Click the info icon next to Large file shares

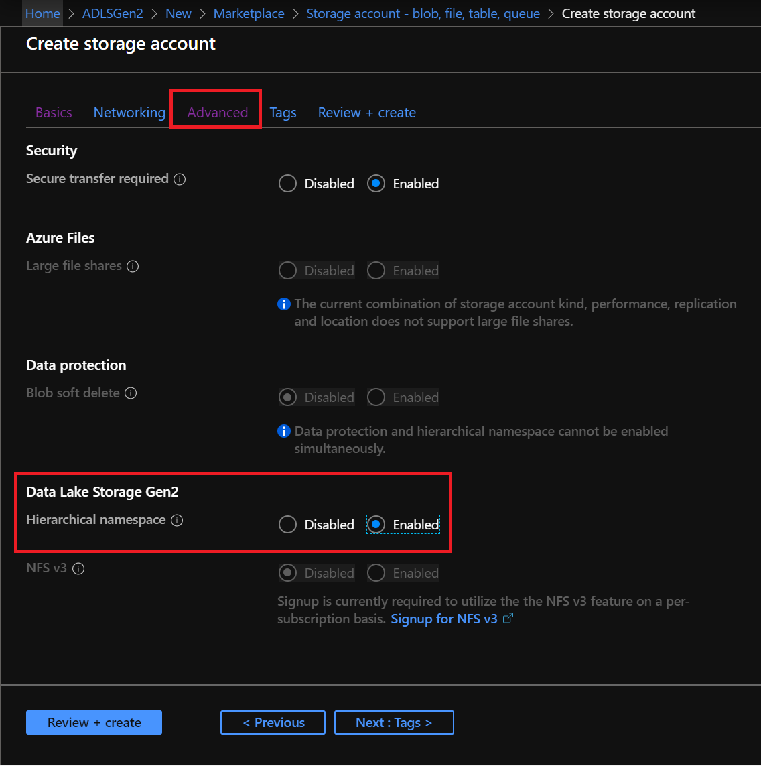click(x=133, y=266)
